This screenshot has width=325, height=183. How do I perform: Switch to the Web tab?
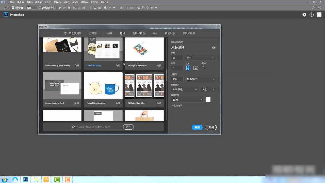point(155,33)
